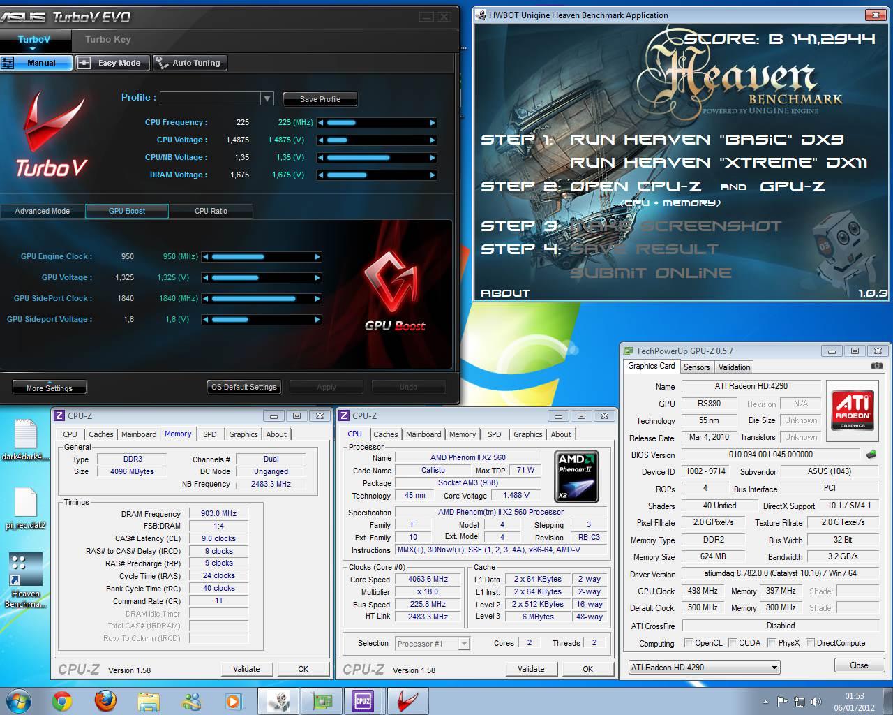This screenshot has width=893, height=715.
Task: Open the dark4dark4 desktop file
Action: click(x=25, y=440)
